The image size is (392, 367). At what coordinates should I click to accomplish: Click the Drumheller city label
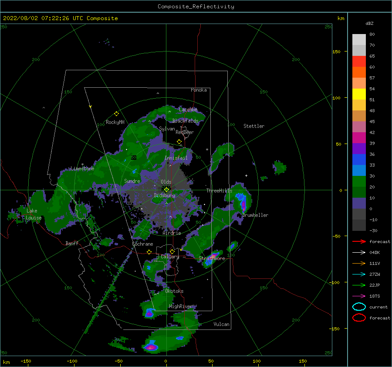(x=255, y=215)
